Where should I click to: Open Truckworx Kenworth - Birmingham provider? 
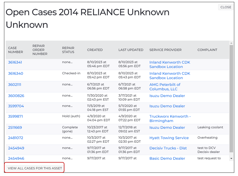[x=170, y=119]
